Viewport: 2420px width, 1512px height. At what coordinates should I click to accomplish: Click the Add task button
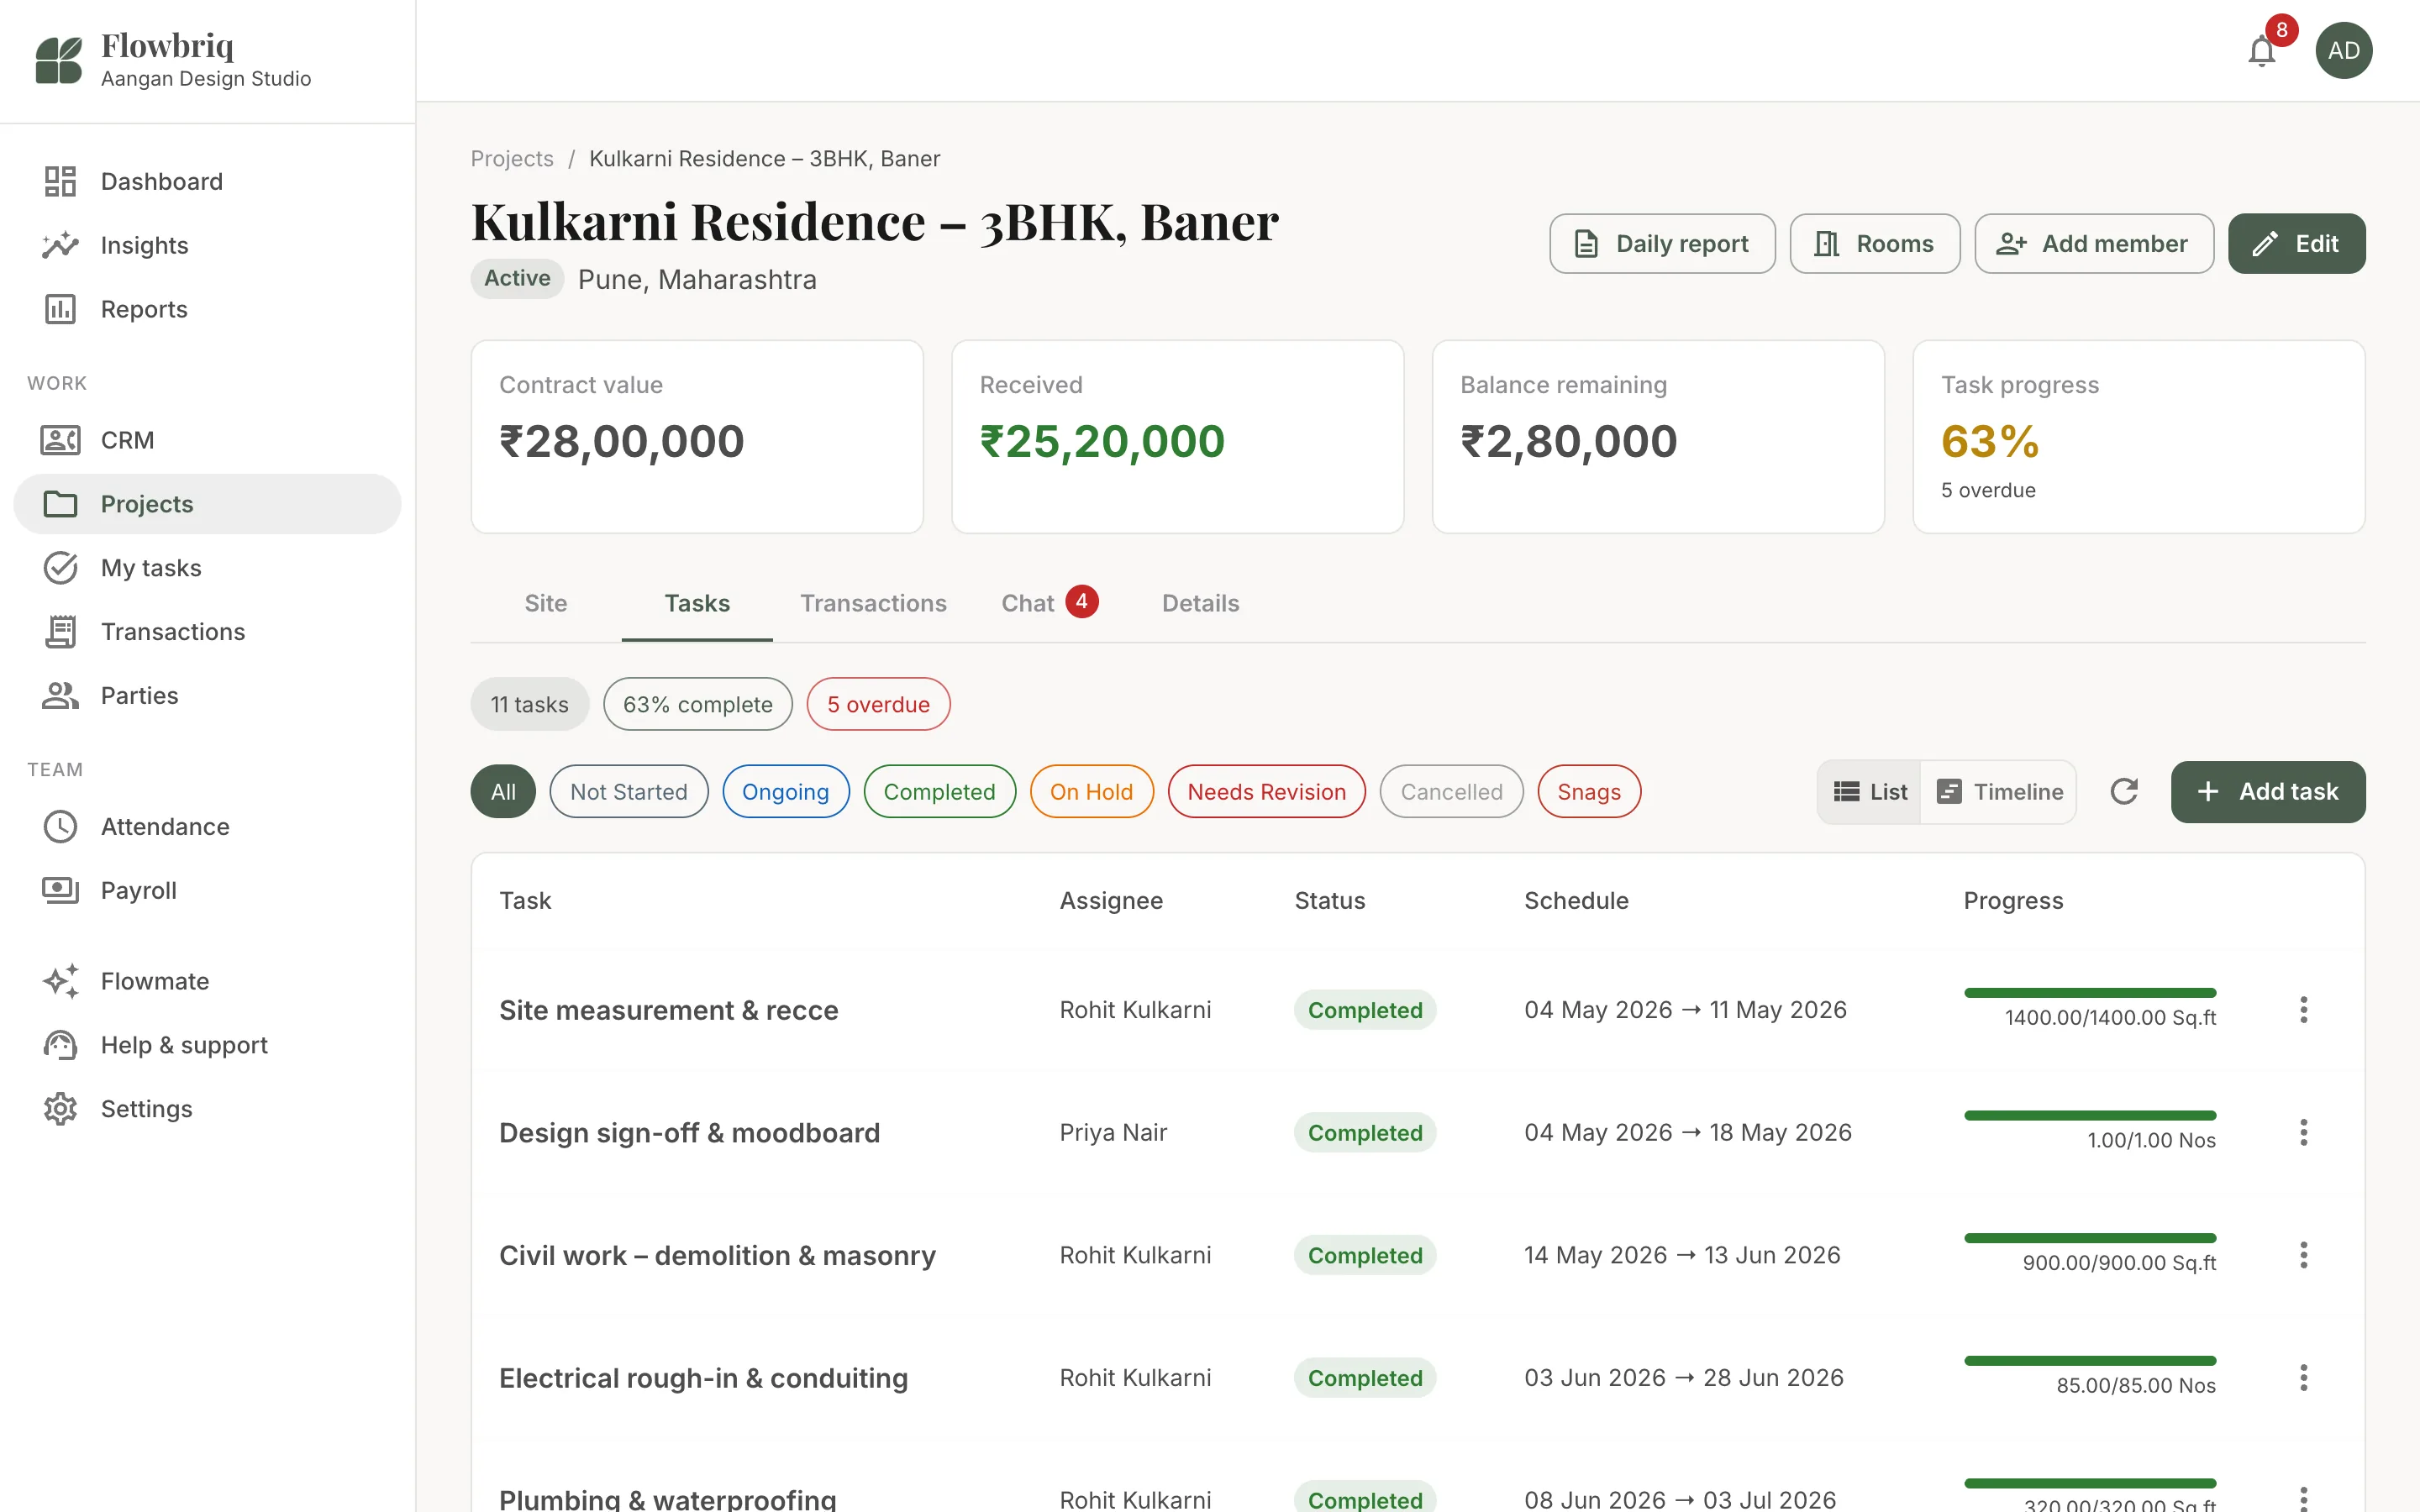click(x=2268, y=792)
